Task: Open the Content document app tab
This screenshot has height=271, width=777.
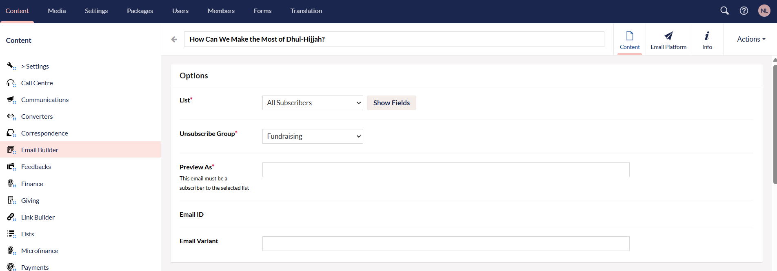Action: pyautogui.click(x=630, y=40)
